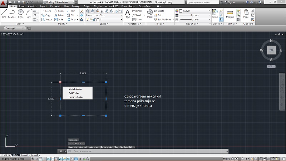Click the TOP face of ViewCube
The height and width of the screenshot is (161, 286).
pos(271,50)
